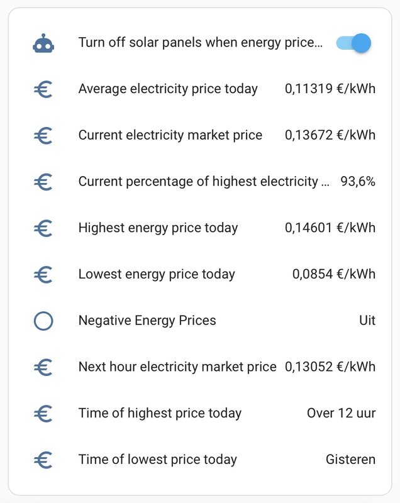Click euro icon for Current percentage of highest electricity
The image size is (400, 503).
43,182
